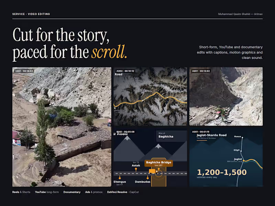Click the 'Muhammad Qasim Shahid — Arimax' credit
275x206 pixels.
(x=240, y=14)
